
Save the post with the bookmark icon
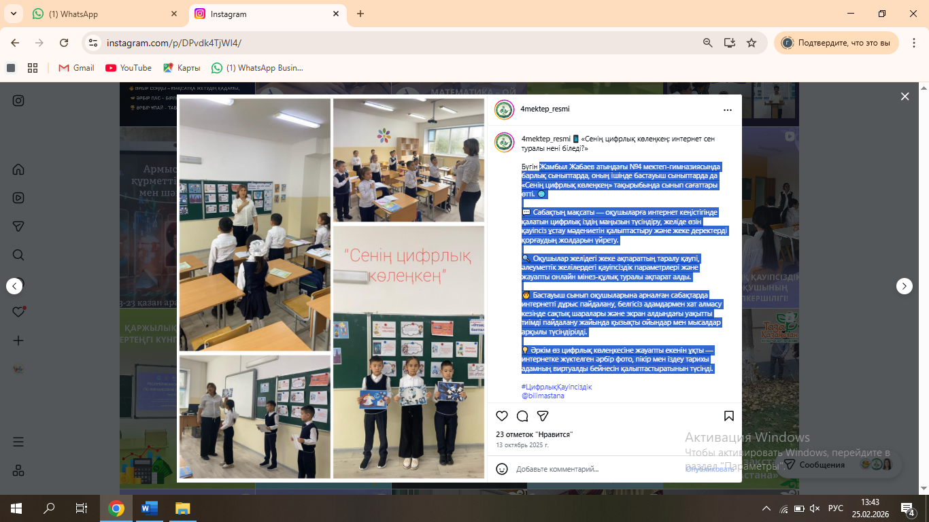pos(728,416)
